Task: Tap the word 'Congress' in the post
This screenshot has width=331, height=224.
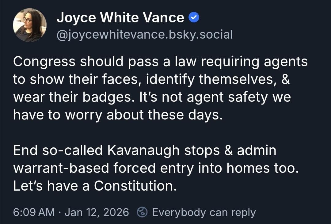Action: click(44, 62)
